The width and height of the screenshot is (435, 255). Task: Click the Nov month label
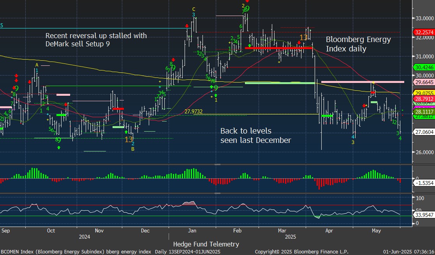coord(99,230)
